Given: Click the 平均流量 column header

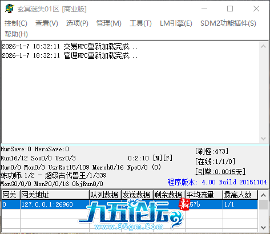Looking at the screenshot, I should (x=204, y=195).
